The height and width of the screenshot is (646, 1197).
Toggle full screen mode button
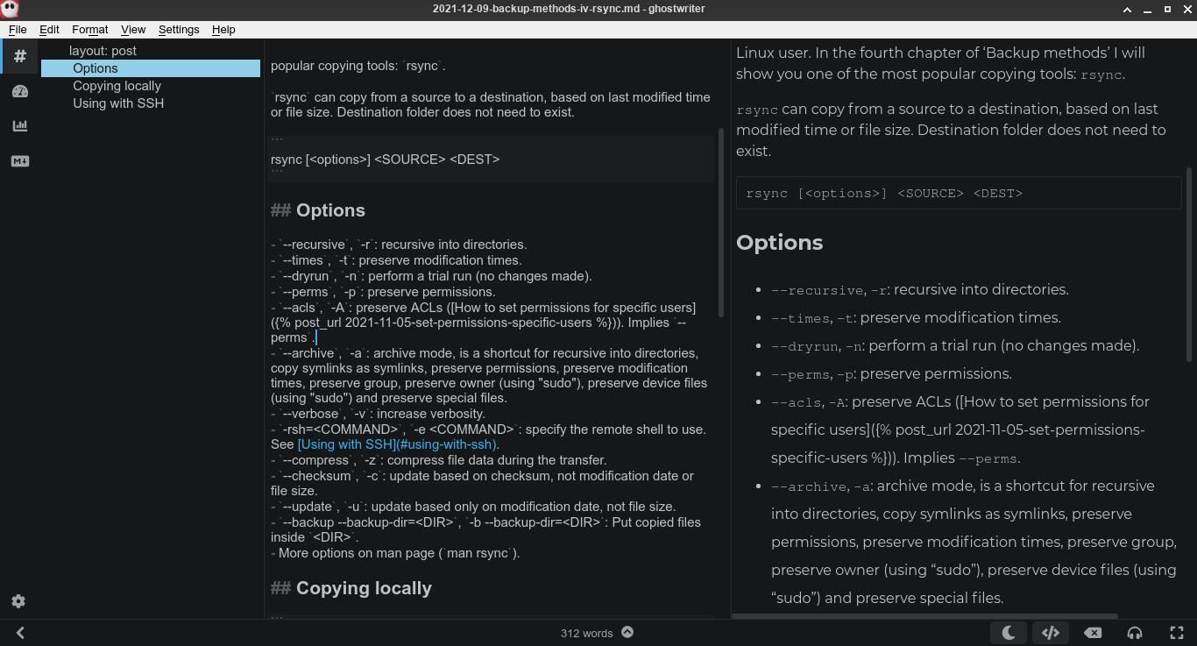pyautogui.click(x=1177, y=632)
